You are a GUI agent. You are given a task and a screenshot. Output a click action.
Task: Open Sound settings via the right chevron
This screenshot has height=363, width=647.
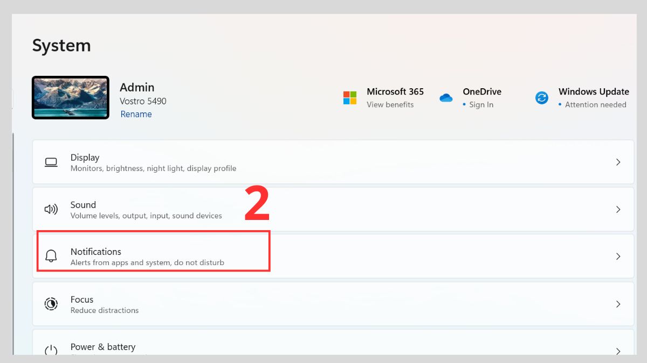pos(618,210)
